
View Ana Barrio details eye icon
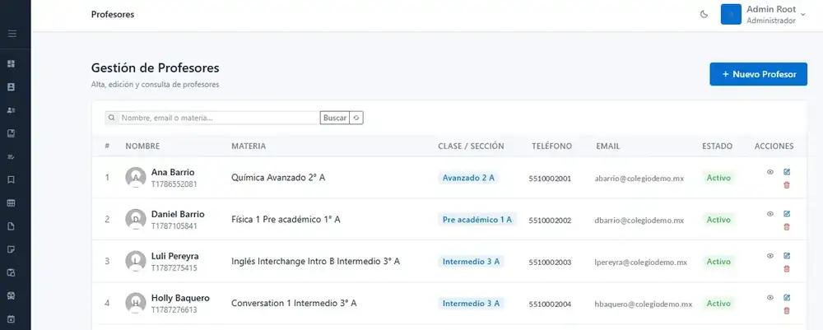(770, 171)
